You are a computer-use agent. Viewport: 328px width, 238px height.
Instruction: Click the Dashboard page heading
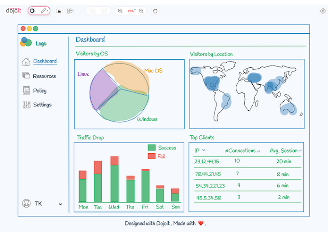(90, 40)
